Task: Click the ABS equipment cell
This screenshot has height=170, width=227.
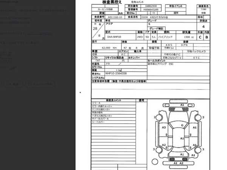Action: pyautogui.click(x=169, y=45)
